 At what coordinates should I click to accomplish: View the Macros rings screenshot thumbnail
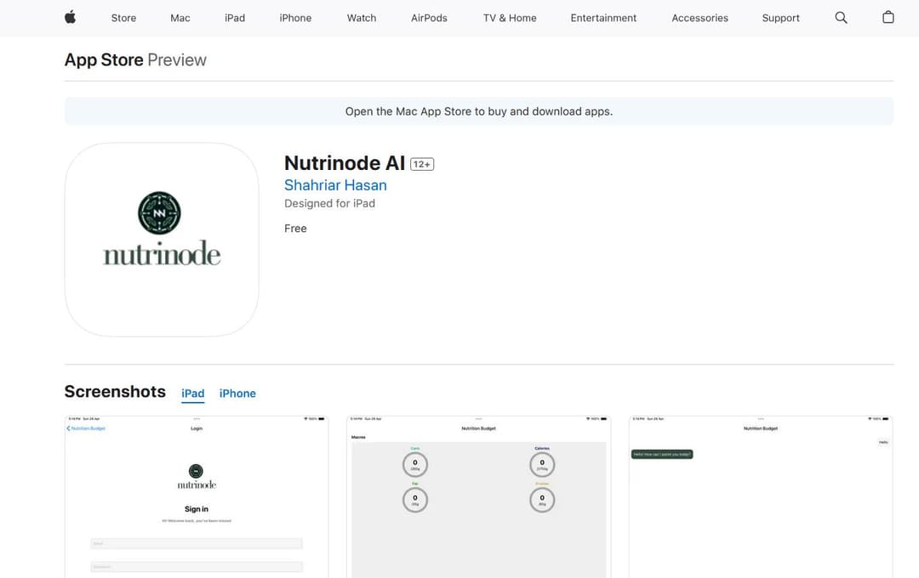pyautogui.click(x=479, y=496)
